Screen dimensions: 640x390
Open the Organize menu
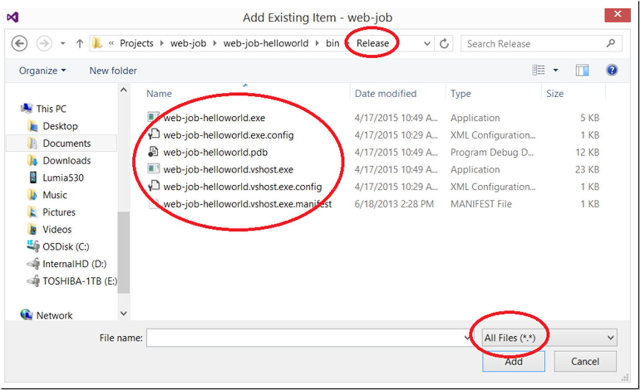point(42,70)
